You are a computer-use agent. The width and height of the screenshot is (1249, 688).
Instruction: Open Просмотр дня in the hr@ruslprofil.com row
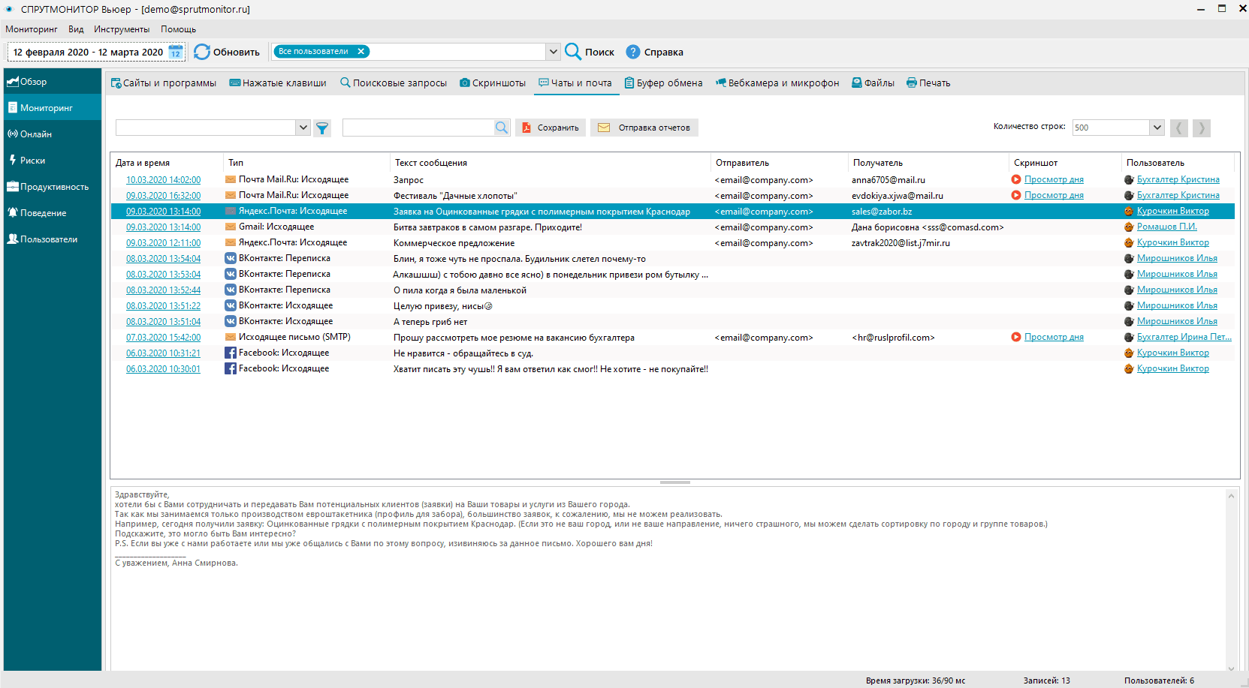[x=1054, y=338]
